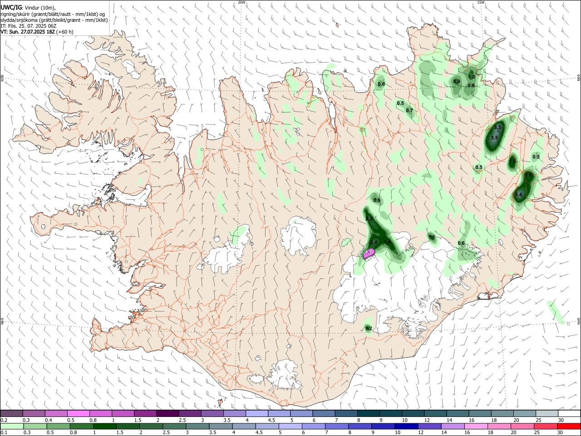Click the 1.2 rainfall value south of glacier

[369, 328]
